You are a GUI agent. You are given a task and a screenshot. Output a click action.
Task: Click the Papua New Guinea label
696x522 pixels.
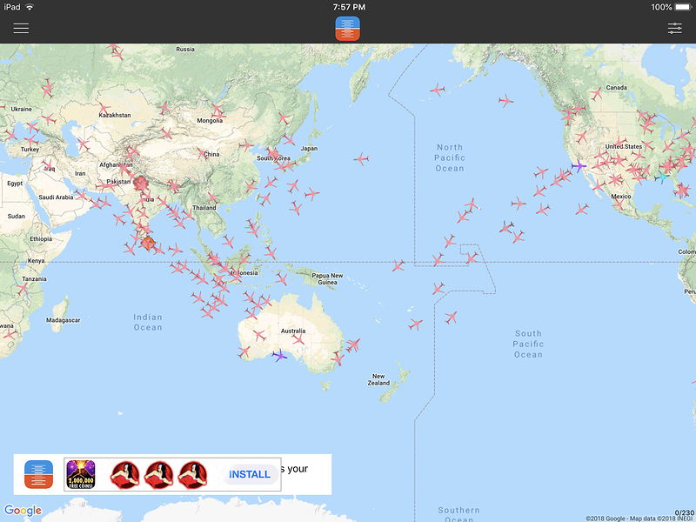[327, 278]
